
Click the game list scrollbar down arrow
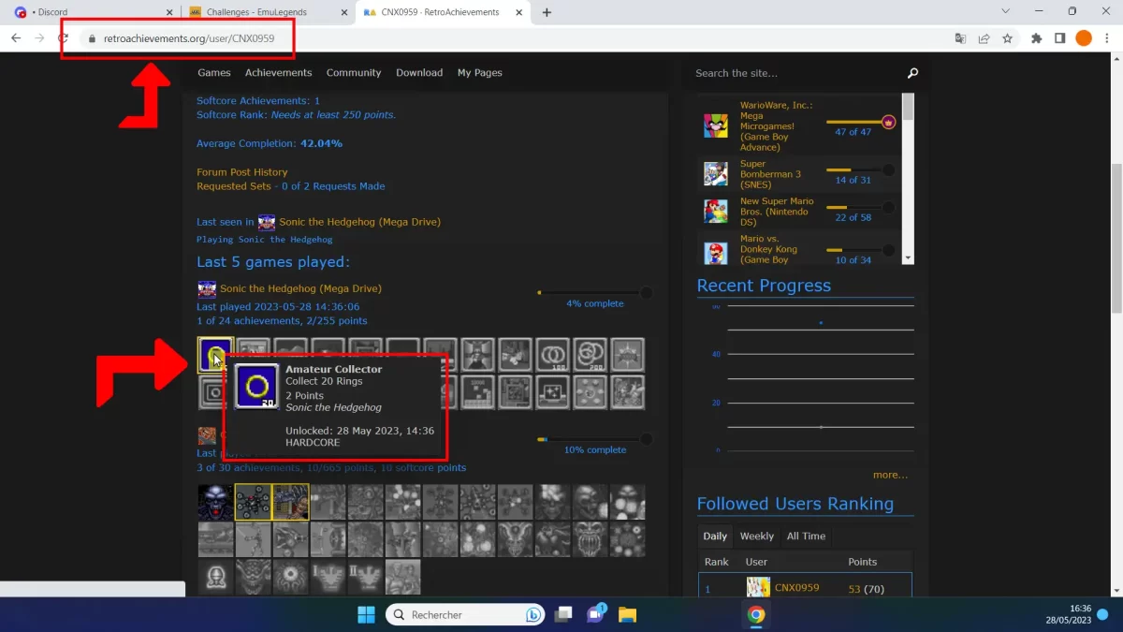[908, 257]
